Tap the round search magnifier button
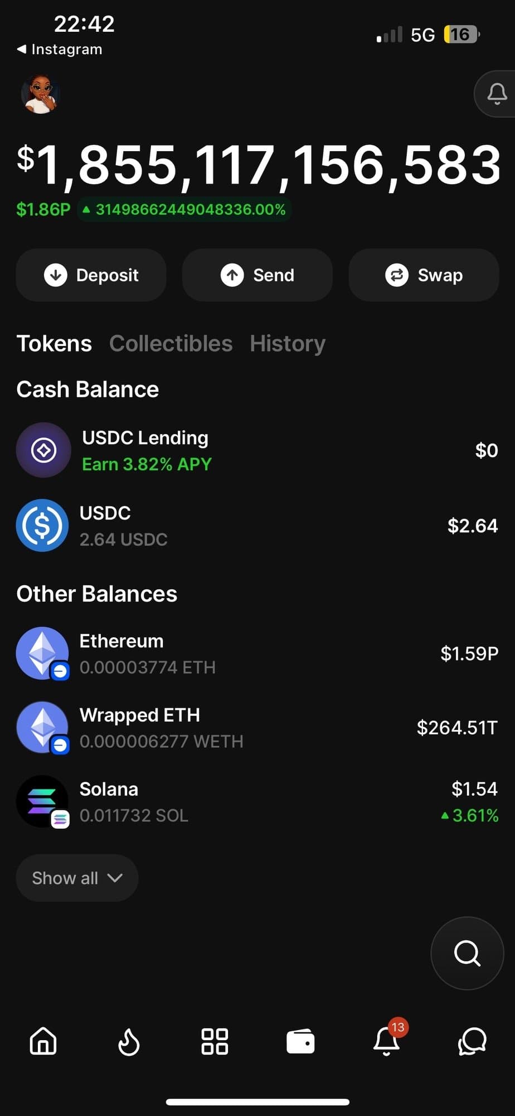Image resolution: width=515 pixels, height=1116 pixels. [467, 953]
